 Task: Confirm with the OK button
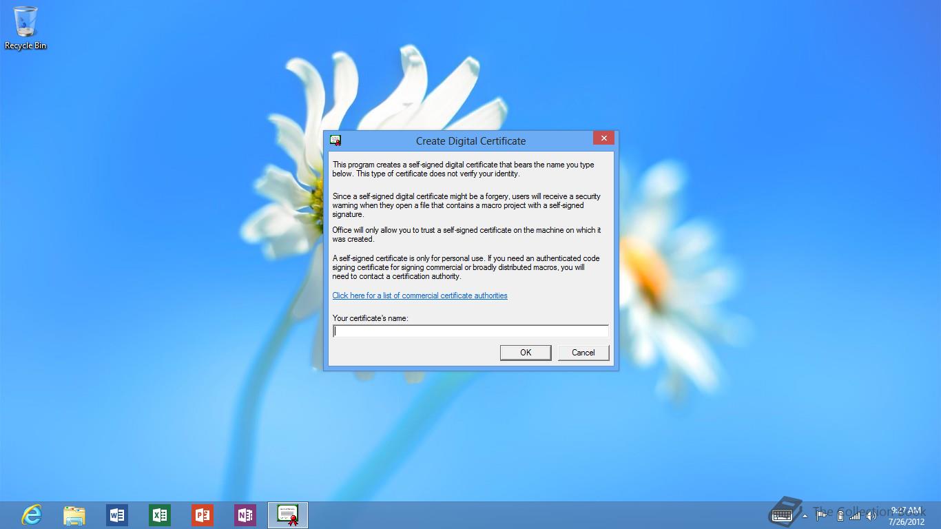(526, 353)
